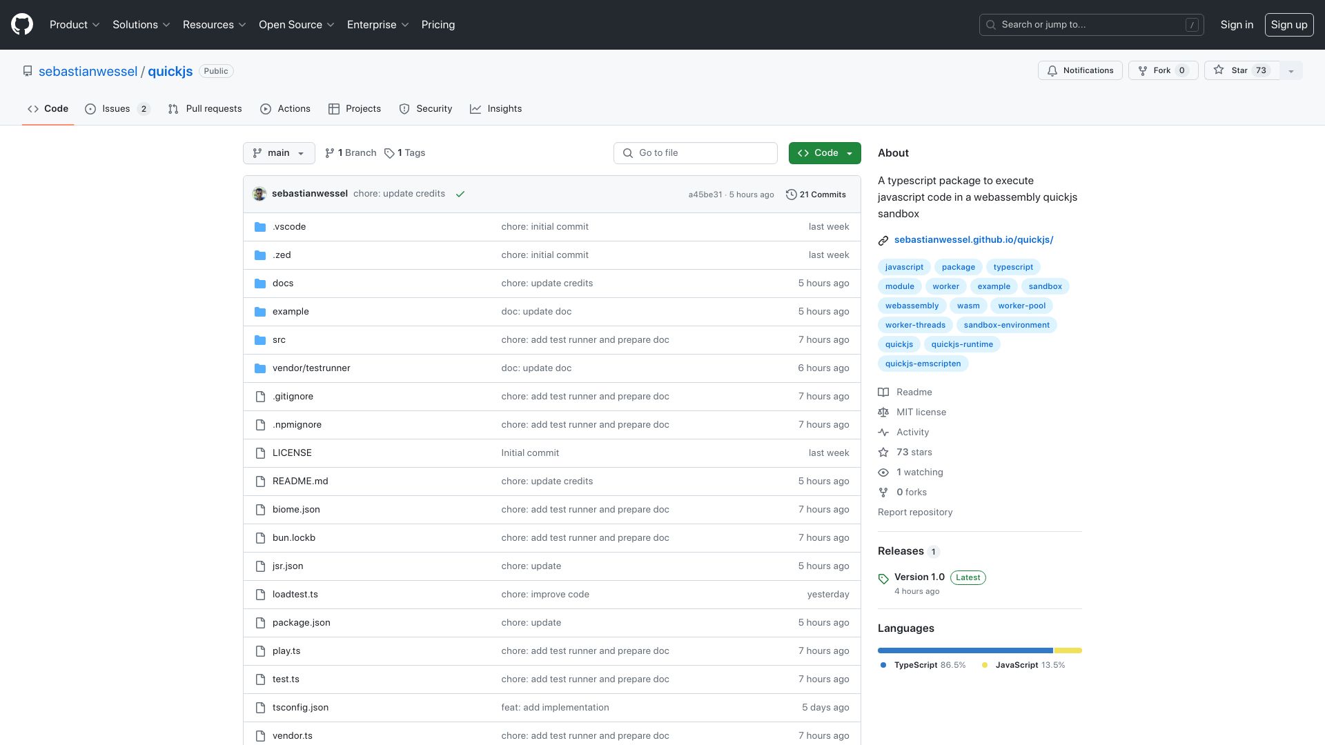The width and height of the screenshot is (1325, 745).
Task: Click the tag icon beside 1 Tags
Action: point(389,153)
